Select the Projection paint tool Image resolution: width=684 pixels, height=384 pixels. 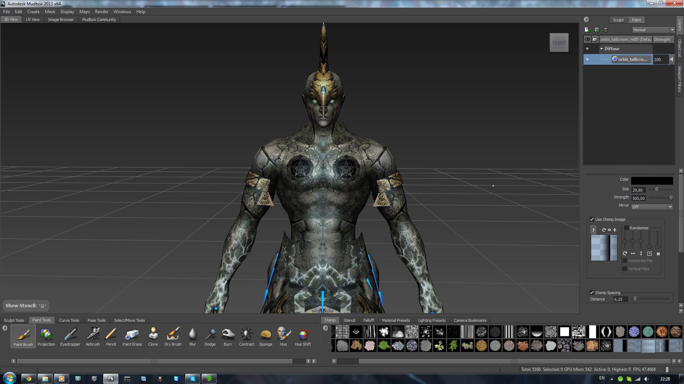[46, 336]
